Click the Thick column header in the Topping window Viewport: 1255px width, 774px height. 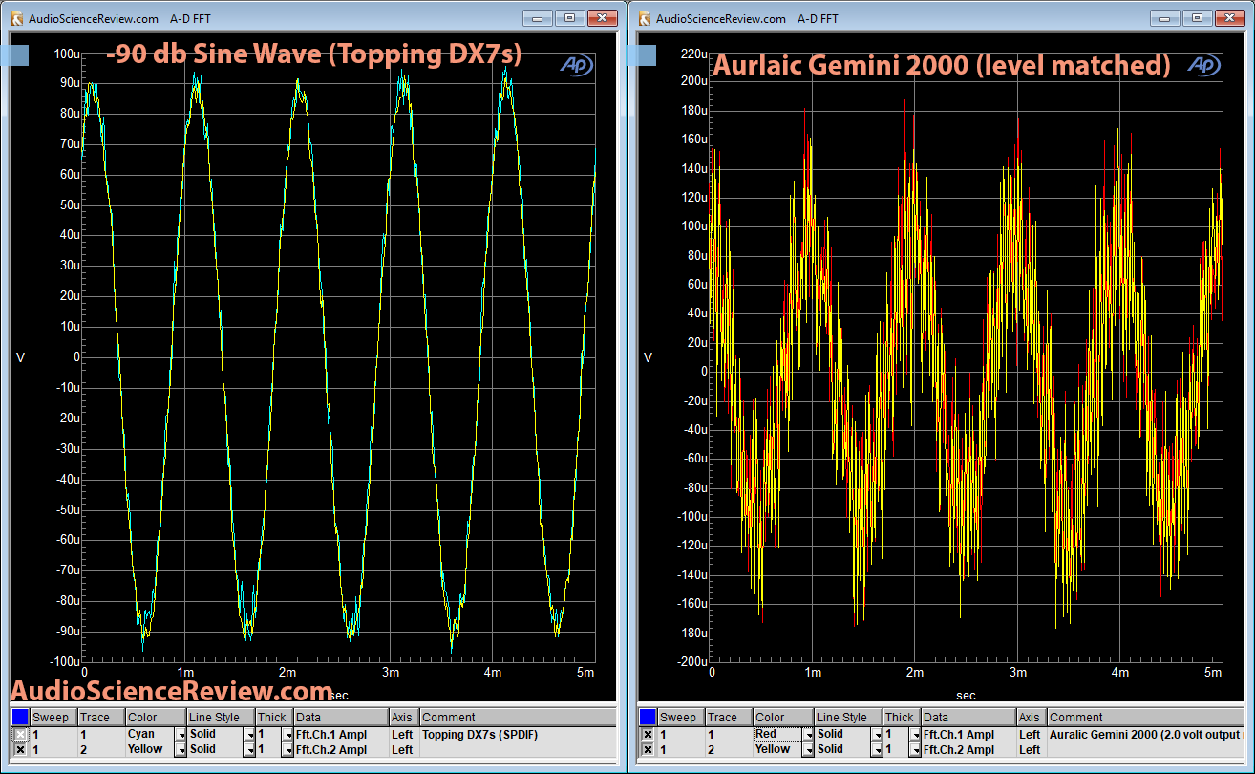click(x=274, y=717)
